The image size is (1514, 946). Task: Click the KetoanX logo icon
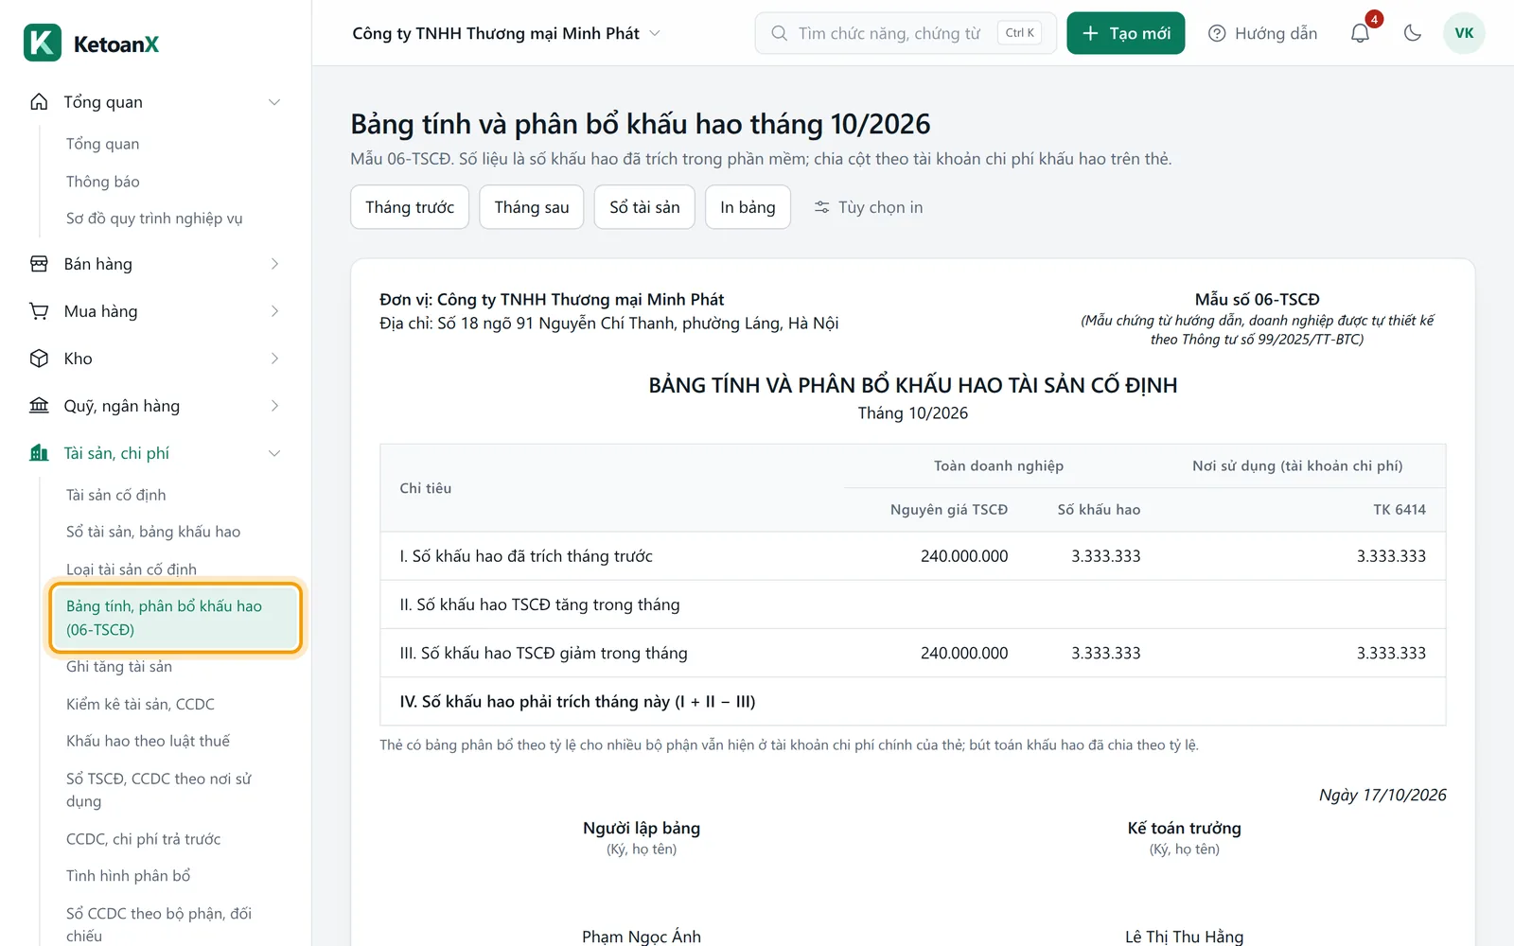[43, 43]
